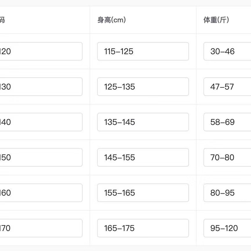Image resolution: width=251 pixels, height=251 pixels.
Task: Select the height field reading 165-175
Action: point(143,228)
